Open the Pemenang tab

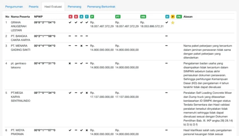tap(74, 7)
